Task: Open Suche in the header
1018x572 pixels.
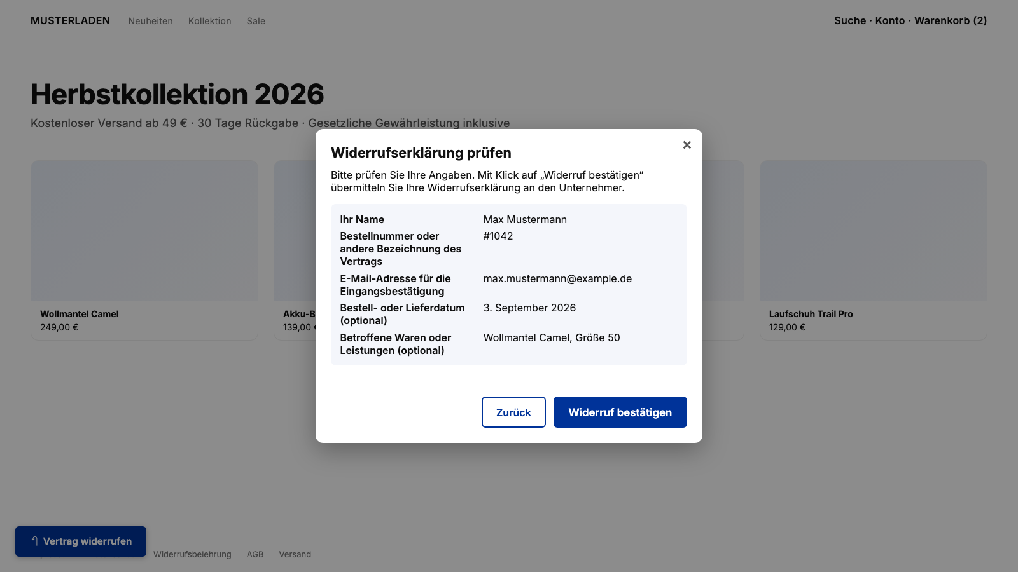Action: click(850, 20)
